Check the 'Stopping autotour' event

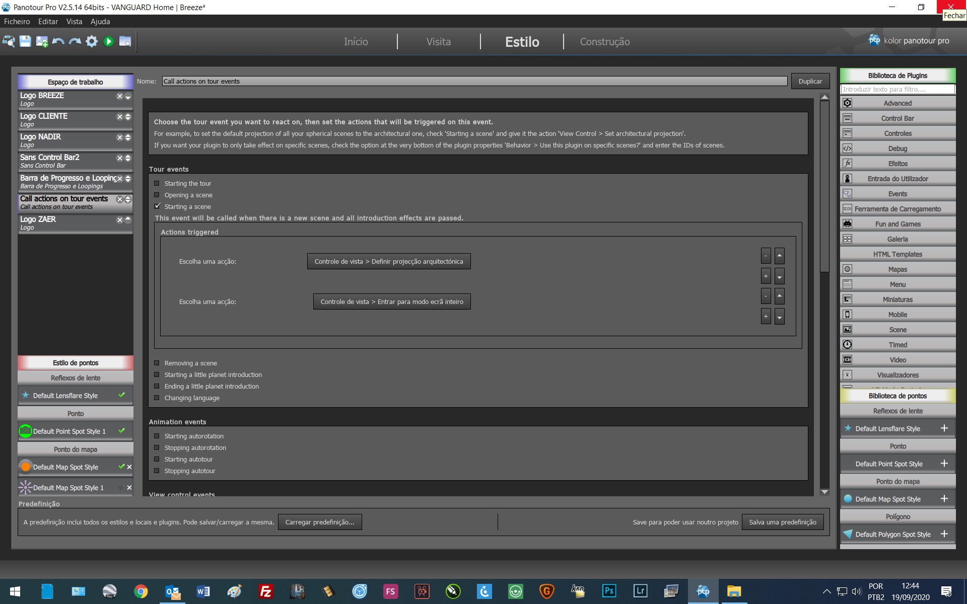(x=157, y=471)
